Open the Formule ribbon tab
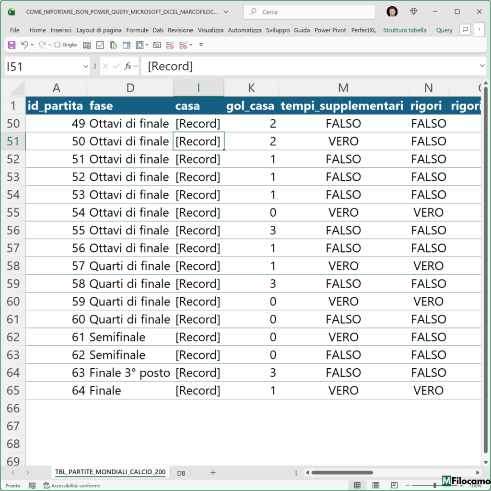Viewport: 491px width, 491px height. pyautogui.click(x=137, y=30)
